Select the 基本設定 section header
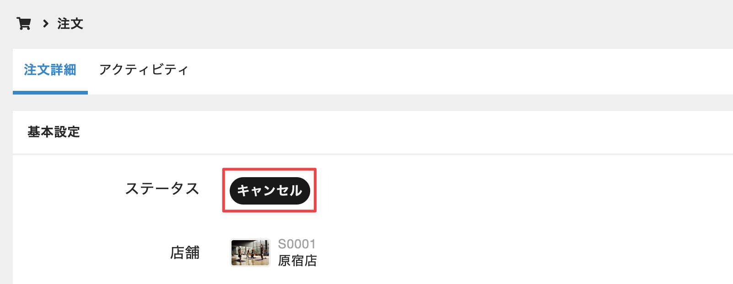Image resolution: width=733 pixels, height=284 pixels. (x=54, y=132)
